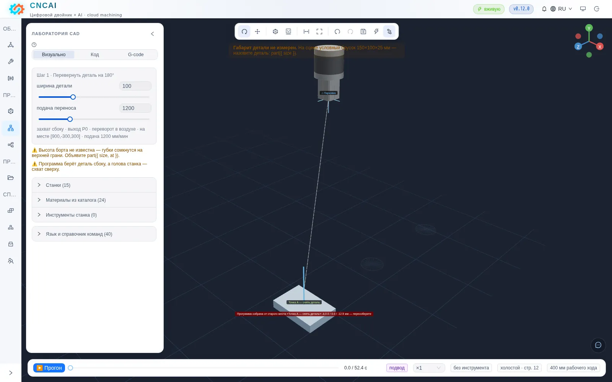Image resolution: width=612 pixels, height=382 pixels.
Task: Click the logout icon in header
Action: (597, 9)
